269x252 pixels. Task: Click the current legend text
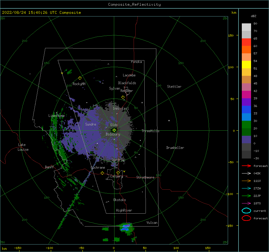(260, 211)
